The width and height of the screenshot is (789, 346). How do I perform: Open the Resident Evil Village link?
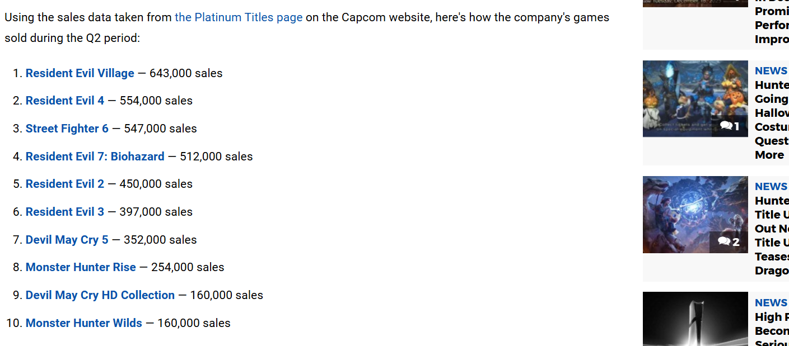(x=80, y=73)
